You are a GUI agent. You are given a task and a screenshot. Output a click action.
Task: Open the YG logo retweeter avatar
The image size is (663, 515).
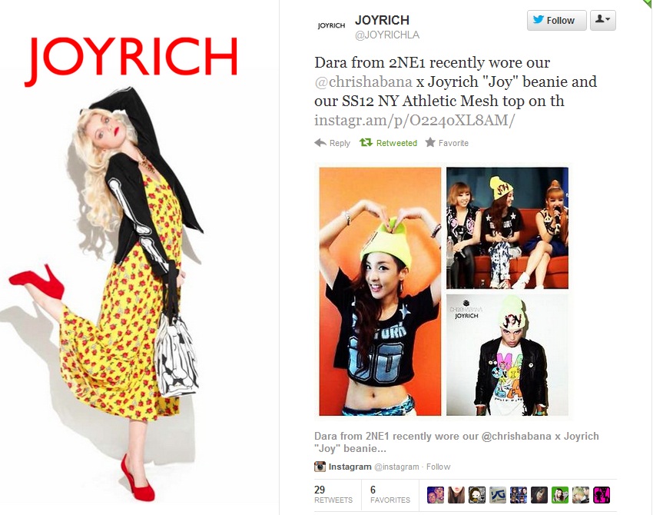(498, 495)
